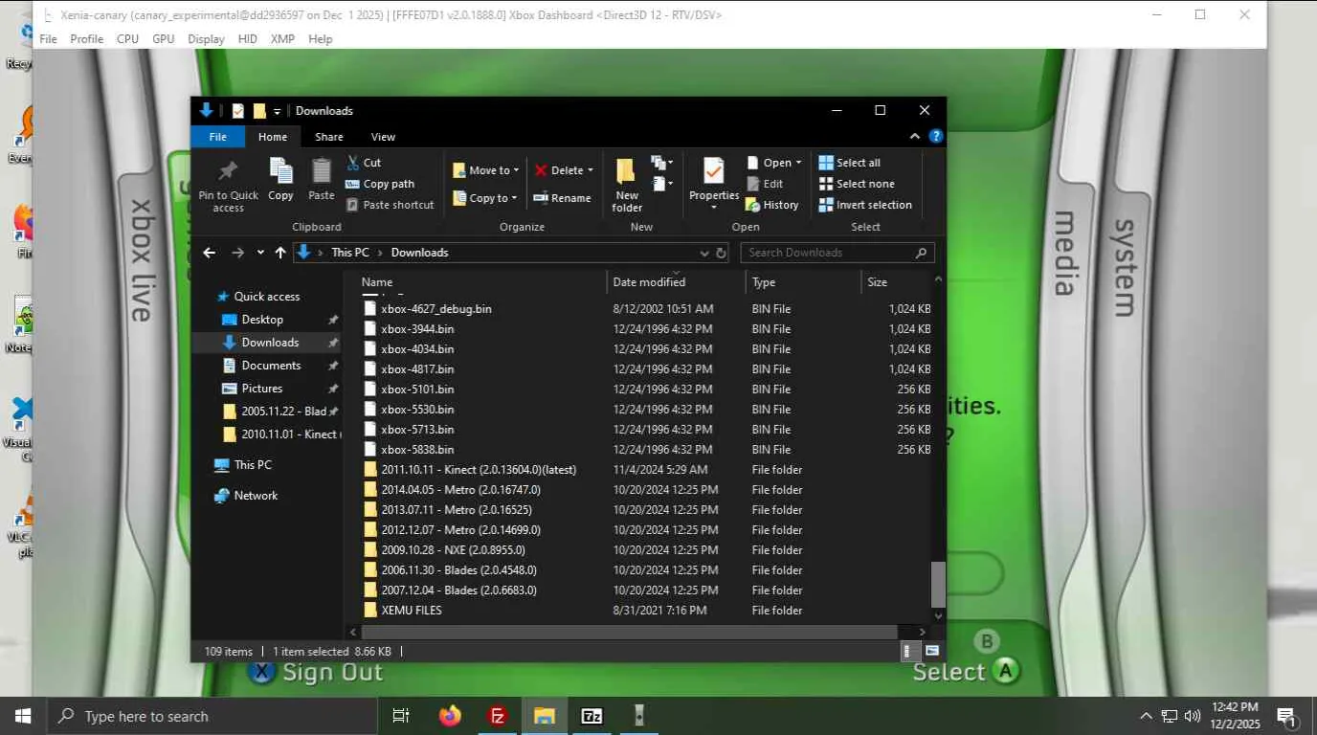
Task: Click the New folder icon in the title bar toolbar
Action: (x=259, y=111)
